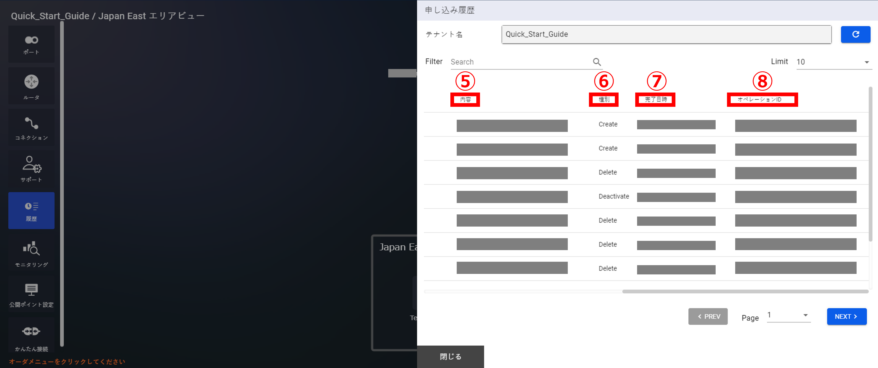Click the かんたん接続 (Easy Connect) icon
The image size is (878, 368).
pos(31,335)
